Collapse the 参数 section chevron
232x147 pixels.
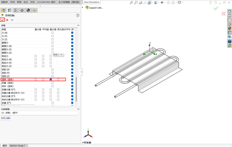tap(78, 25)
